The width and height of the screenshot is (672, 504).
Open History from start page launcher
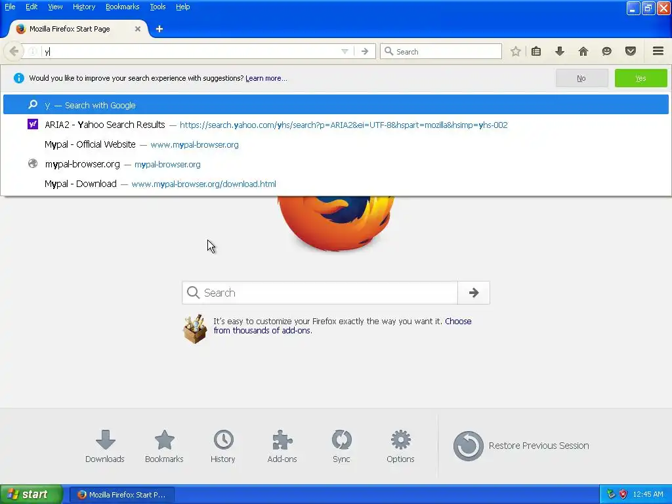pos(223,446)
